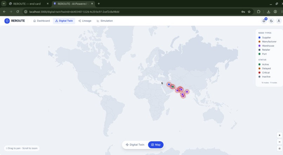283x155 pixels.
Task: View site information for localhost
Action: [x=26, y=12]
